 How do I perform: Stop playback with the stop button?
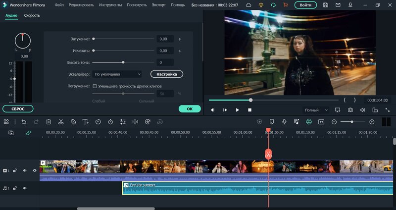249,110
